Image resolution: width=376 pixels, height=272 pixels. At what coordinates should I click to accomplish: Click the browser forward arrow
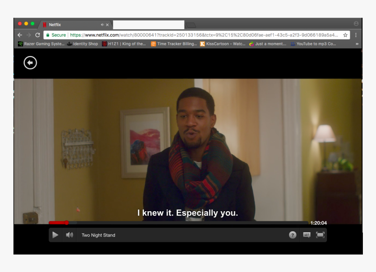(x=29, y=35)
